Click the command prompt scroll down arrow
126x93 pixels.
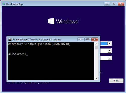96,78
